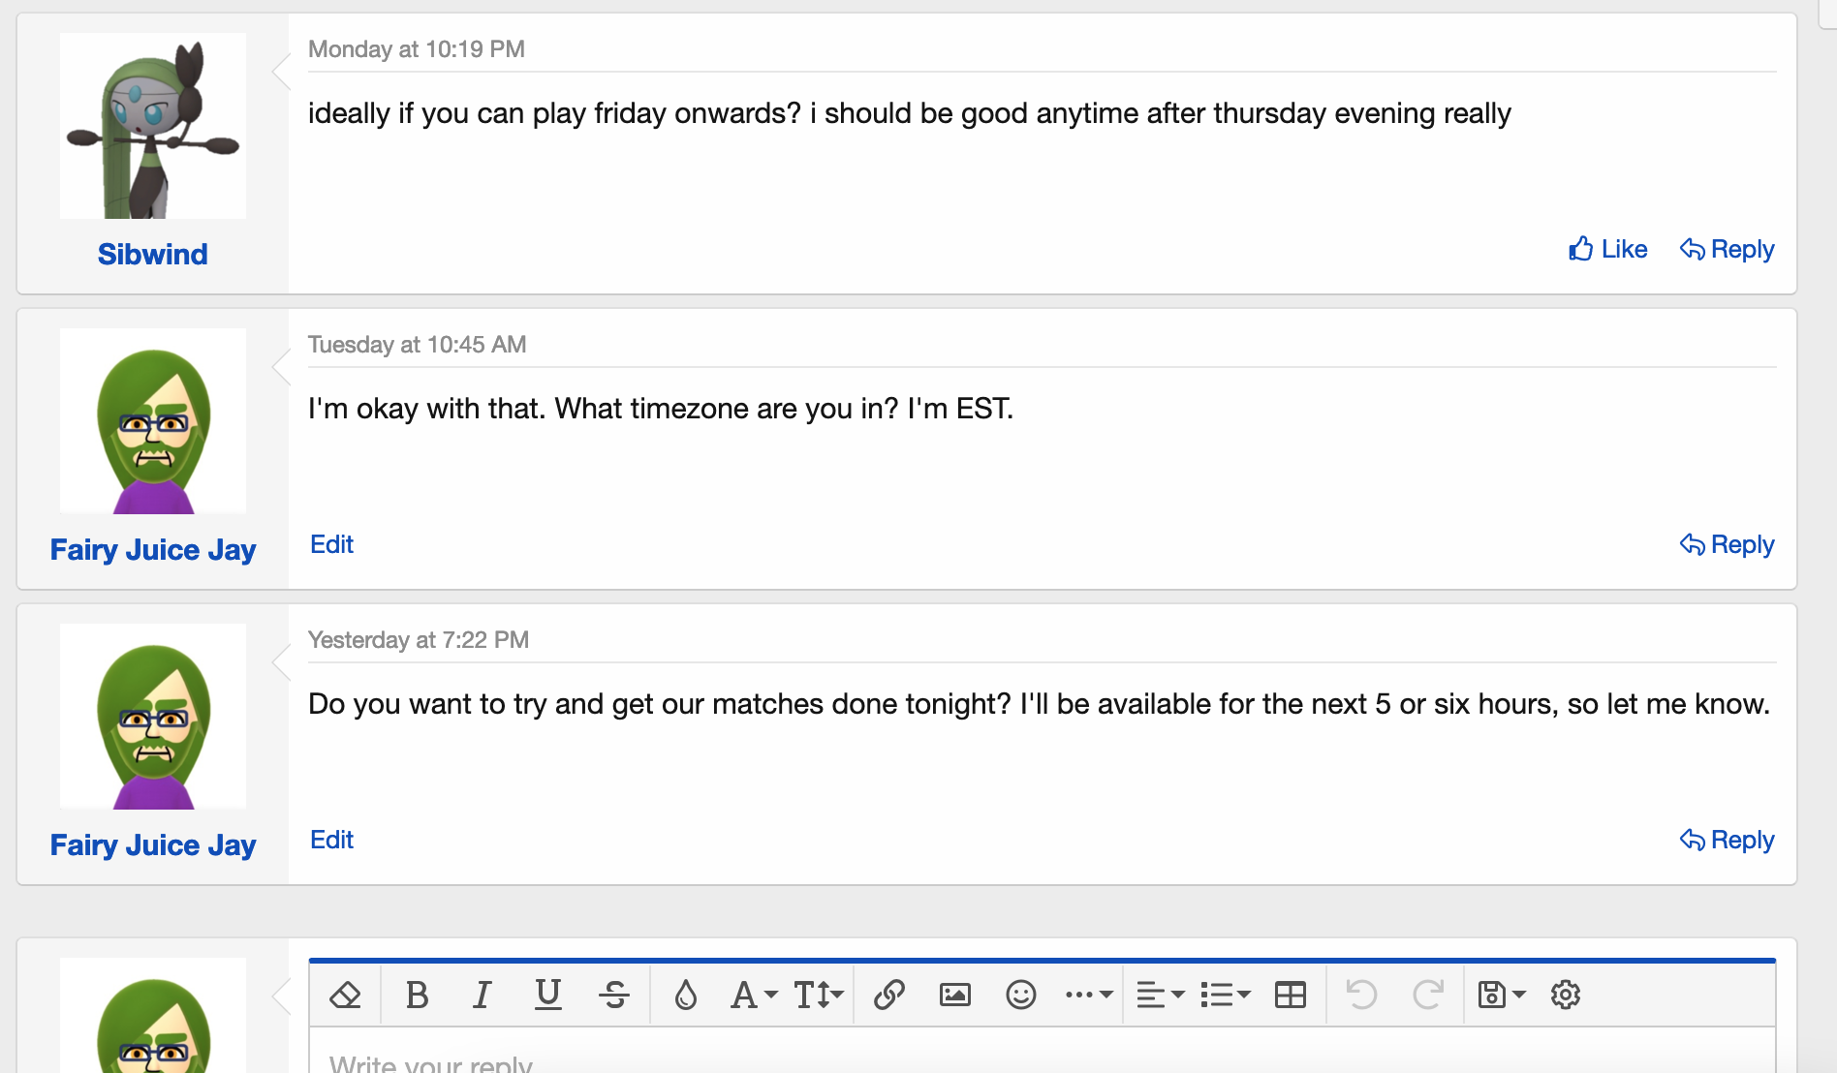1837x1073 pixels.
Task: Underline text in the reply box
Action: click(x=547, y=994)
